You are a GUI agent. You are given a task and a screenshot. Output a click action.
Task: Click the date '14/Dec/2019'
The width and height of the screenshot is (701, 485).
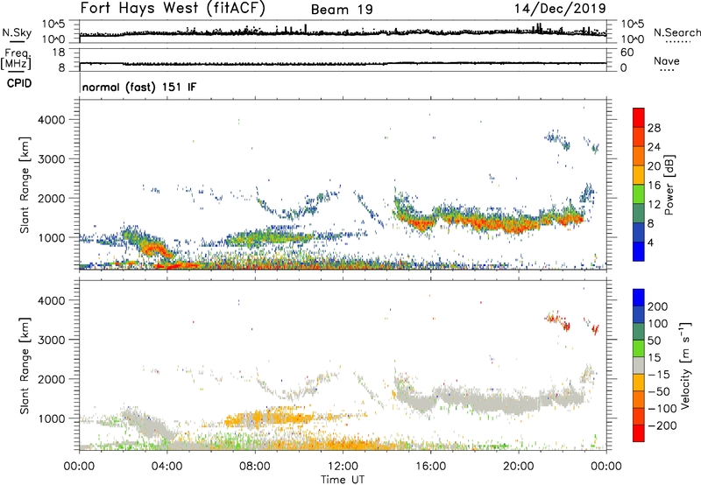point(560,8)
